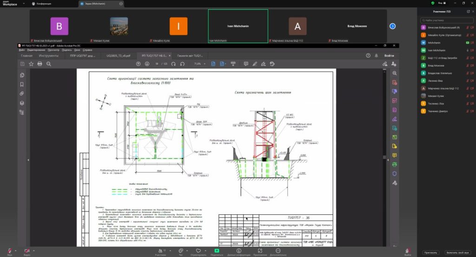Open the Attachments paperclip pane
Image resolution: width=476 pixels, height=257 pixels.
click(22, 94)
